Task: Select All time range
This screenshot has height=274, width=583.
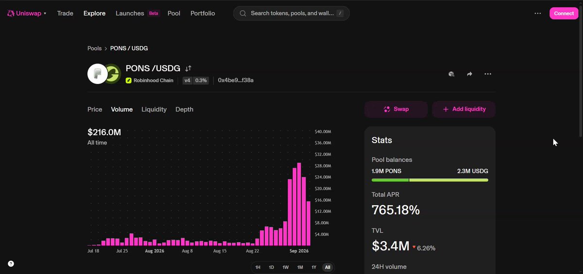Action: [x=328, y=267]
